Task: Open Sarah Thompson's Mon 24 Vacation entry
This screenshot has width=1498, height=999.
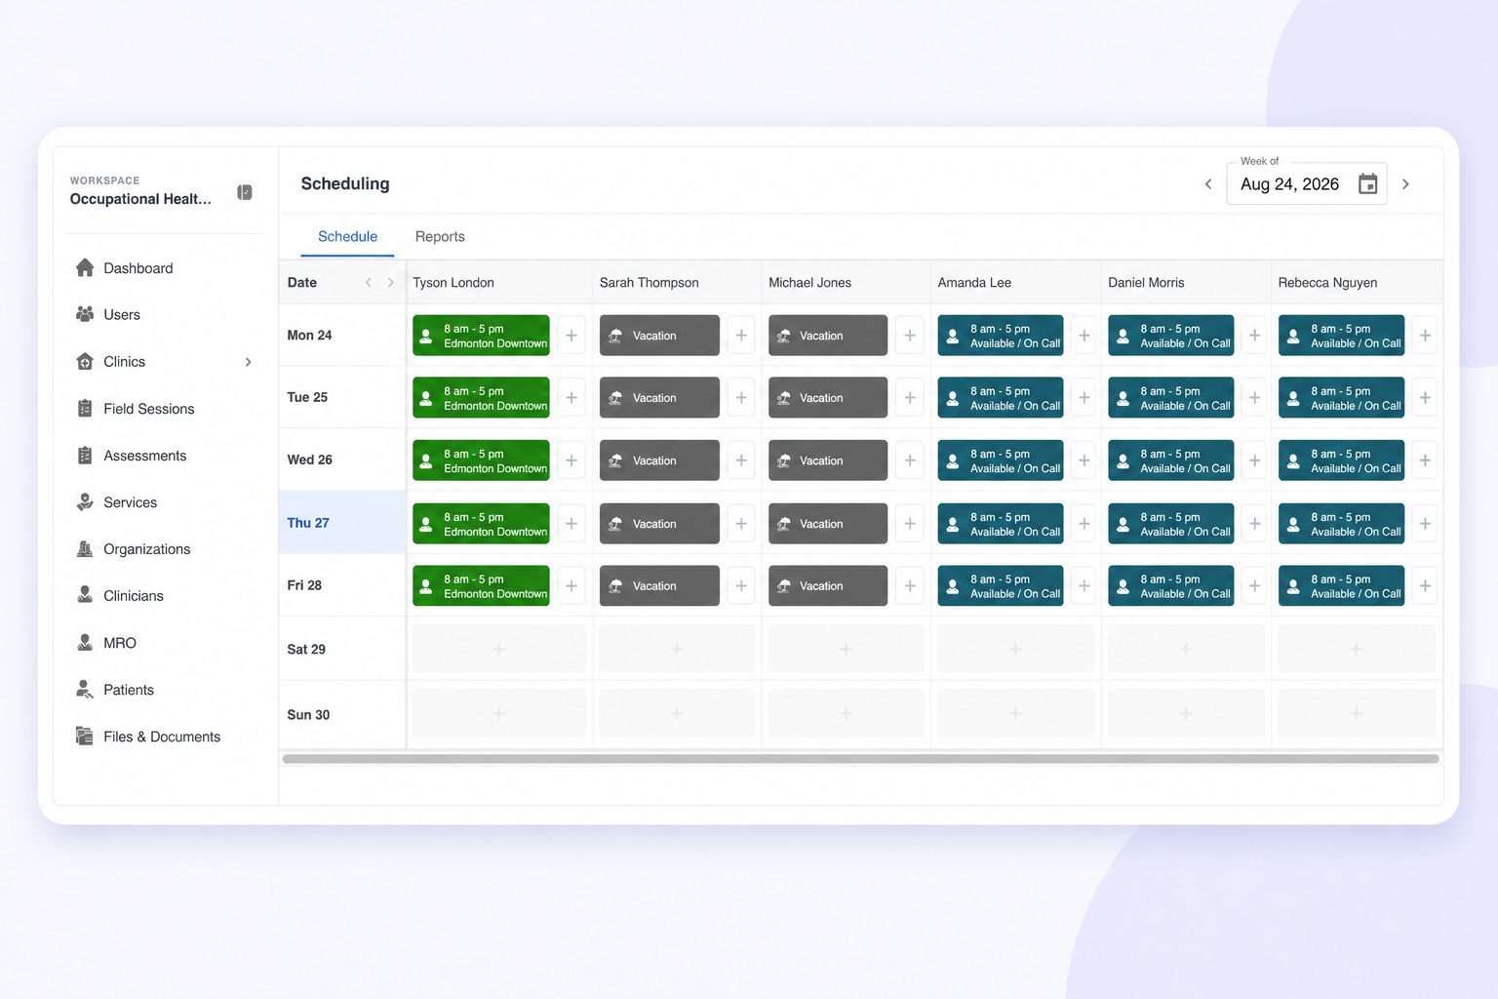Action: point(659,335)
